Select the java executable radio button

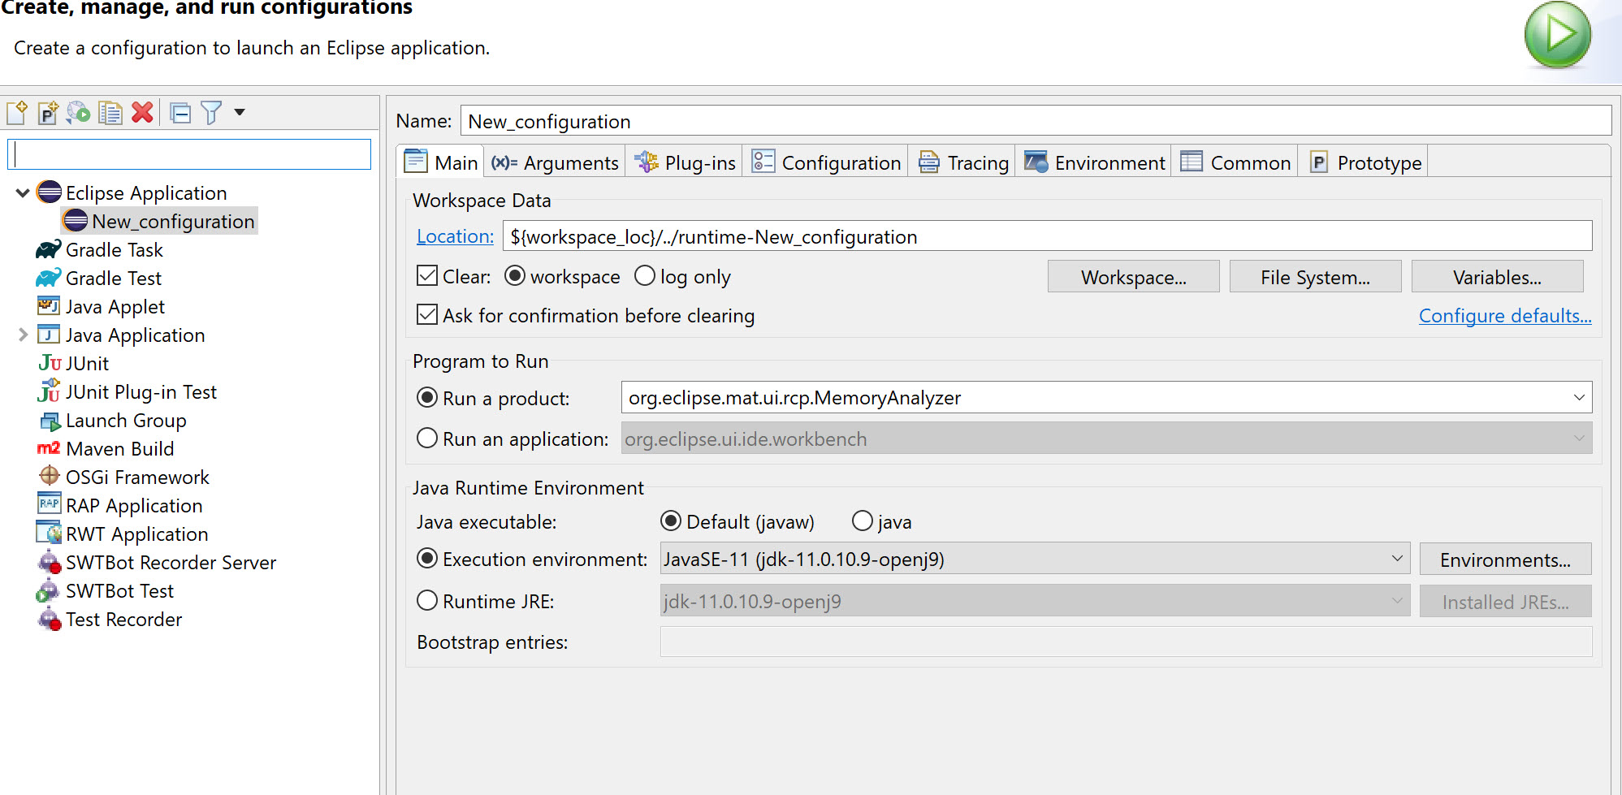[x=863, y=521]
